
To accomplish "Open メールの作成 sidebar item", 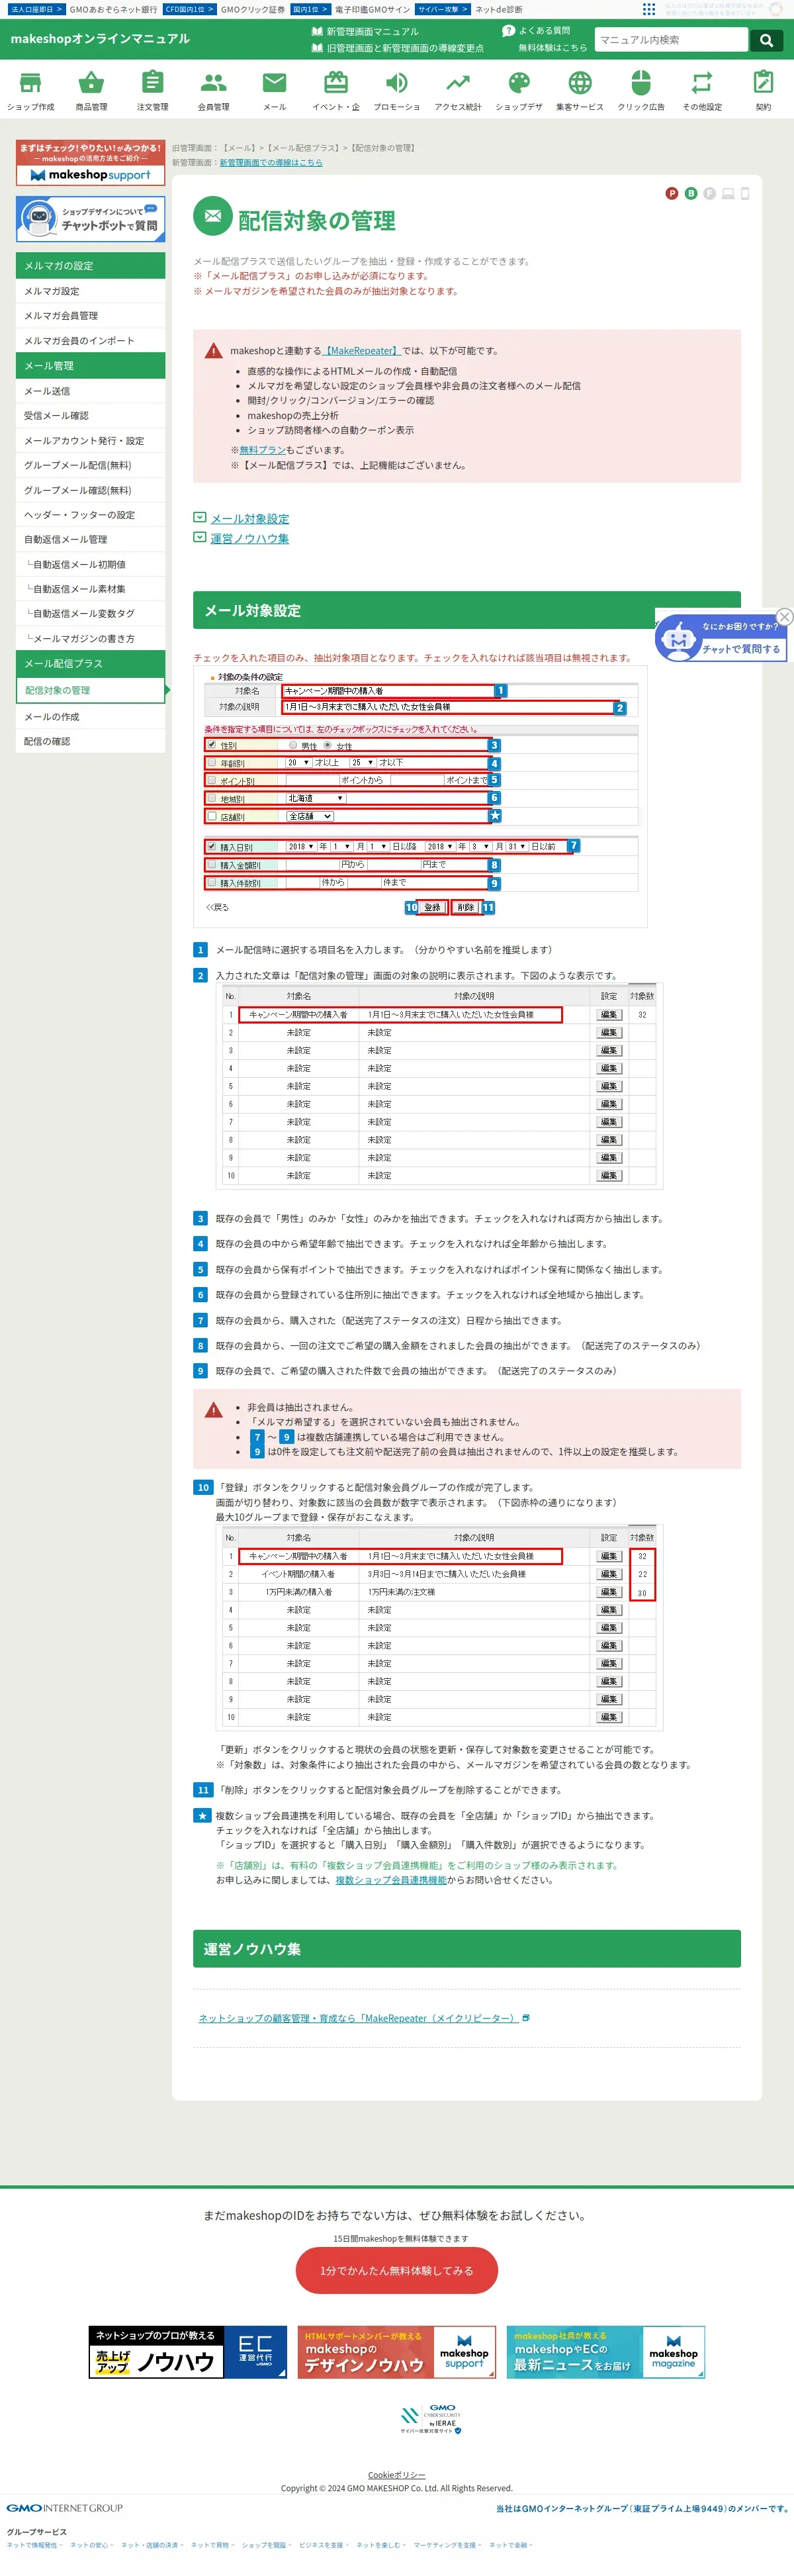I will (90, 717).
